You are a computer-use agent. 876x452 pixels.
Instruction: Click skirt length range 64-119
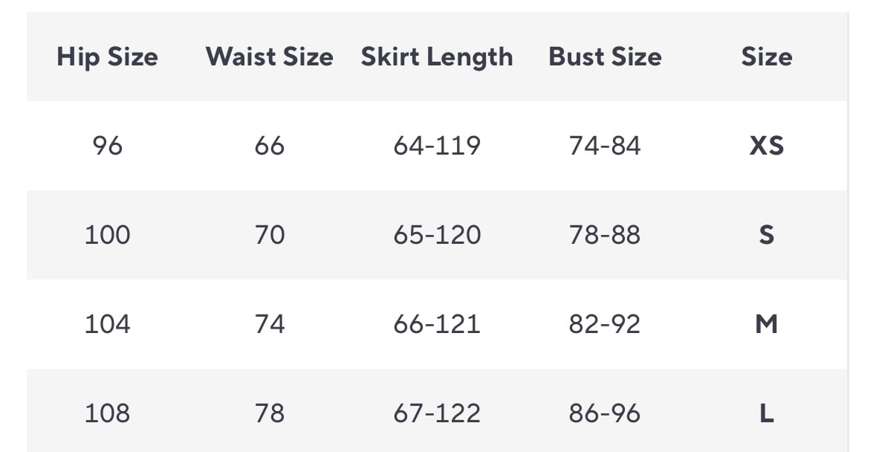437,146
